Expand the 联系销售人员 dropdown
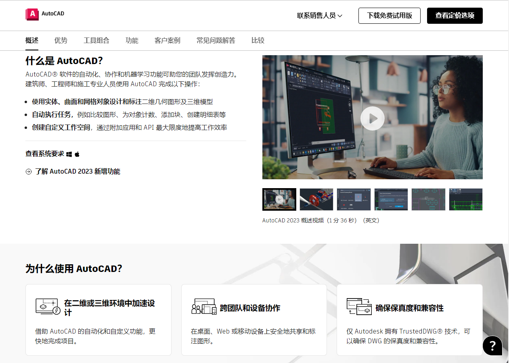This screenshot has width=509, height=363. (x=319, y=15)
